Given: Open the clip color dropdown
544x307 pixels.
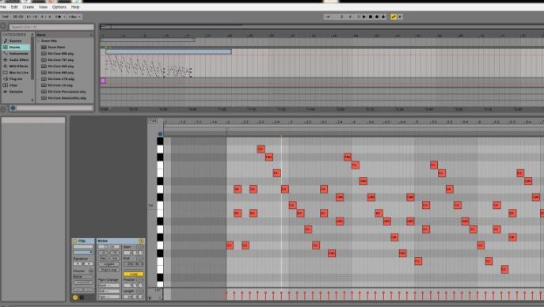Looking at the screenshot, I should tap(83, 252).
